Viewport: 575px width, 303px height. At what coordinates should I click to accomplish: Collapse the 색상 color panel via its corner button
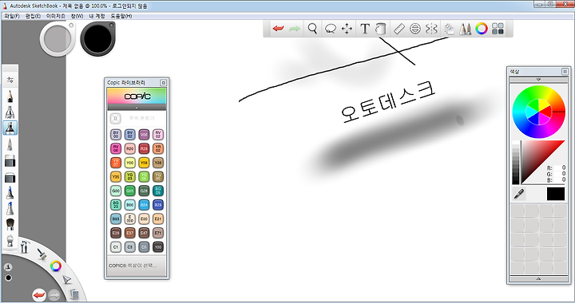tap(565, 71)
